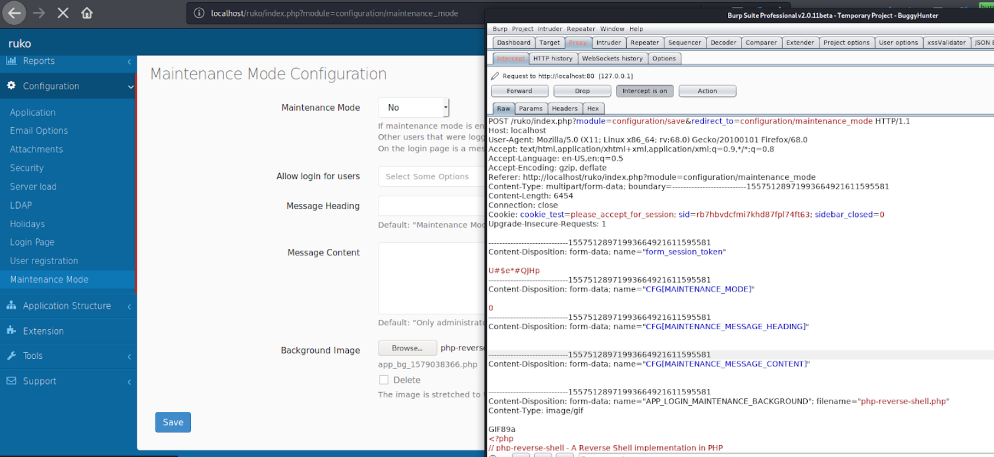The height and width of the screenshot is (457, 994).
Task: Open the Window menu in Burp Suite
Action: (x=612, y=29)
